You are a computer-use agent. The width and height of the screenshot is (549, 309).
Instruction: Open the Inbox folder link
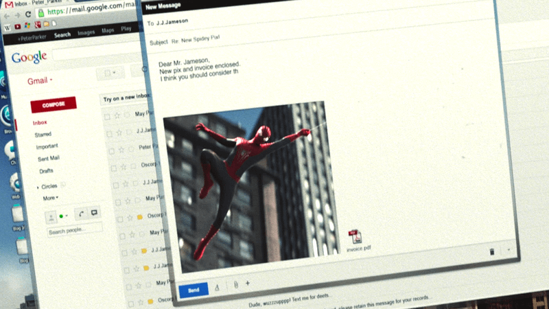click(x=40, y=123)
